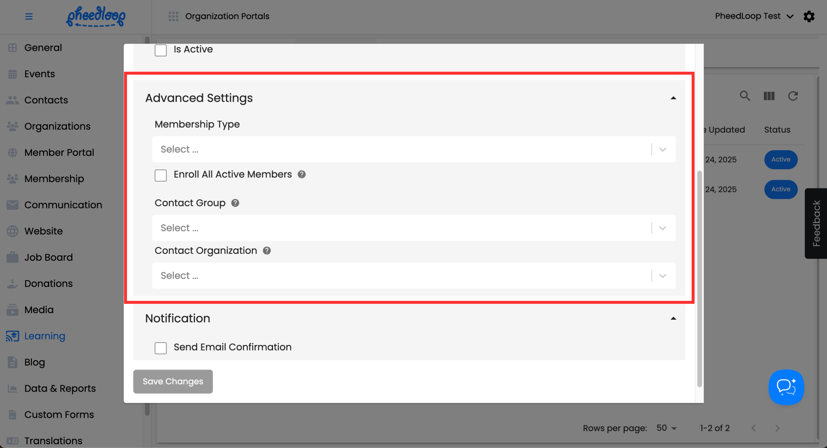This screenshot has width=827, height=448.
Task: Click help icon beside Enroll All Active Members
Action: click(x=301, y=174)
